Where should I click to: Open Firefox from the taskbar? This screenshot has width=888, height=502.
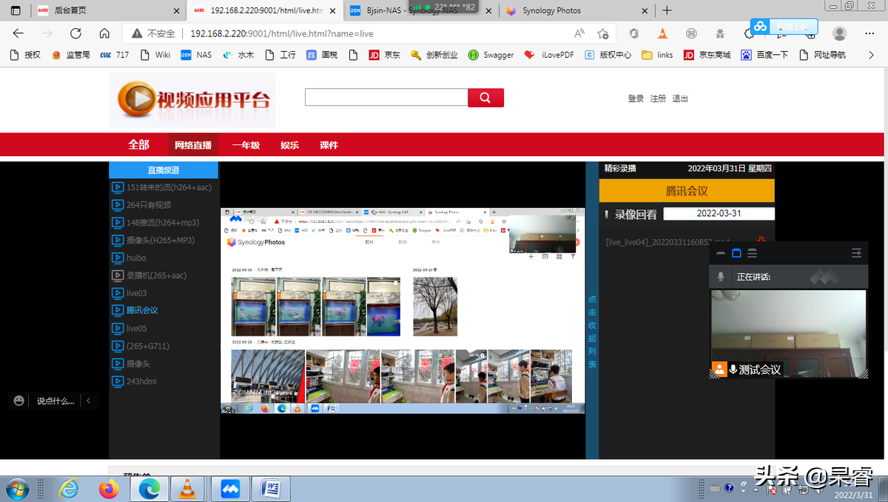(x=109, y=489)
